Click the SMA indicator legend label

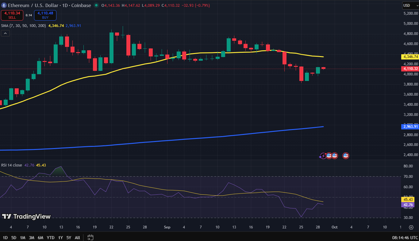coord(24,26)
